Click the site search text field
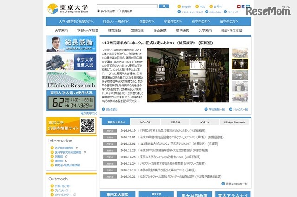This screenshot has height=197, width=297. [x=127, y=6]
